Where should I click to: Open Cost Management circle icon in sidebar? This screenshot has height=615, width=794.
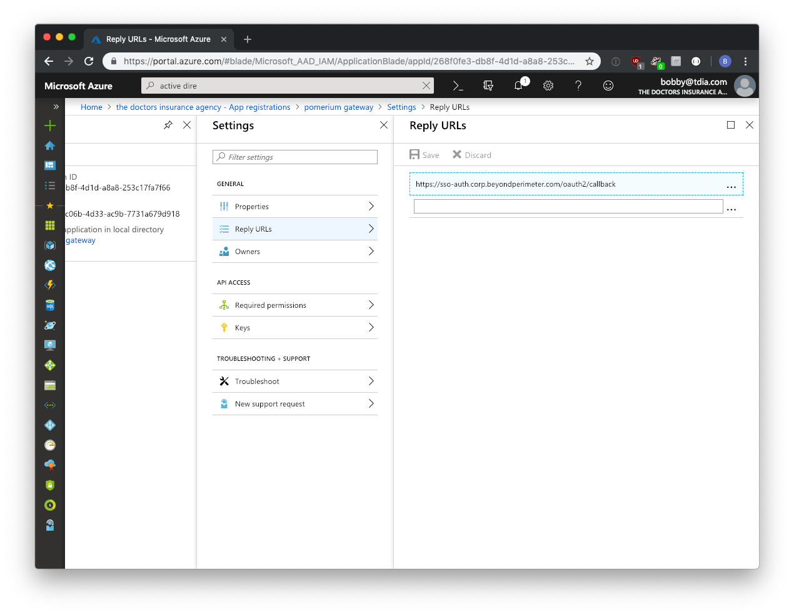pyautogui.click(x=50, y=505)
